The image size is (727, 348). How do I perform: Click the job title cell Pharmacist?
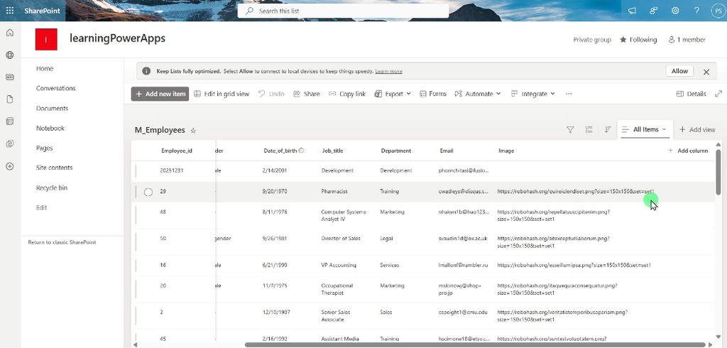pos(334,191)
